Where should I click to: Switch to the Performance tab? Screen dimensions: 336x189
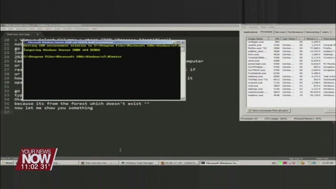295,32
